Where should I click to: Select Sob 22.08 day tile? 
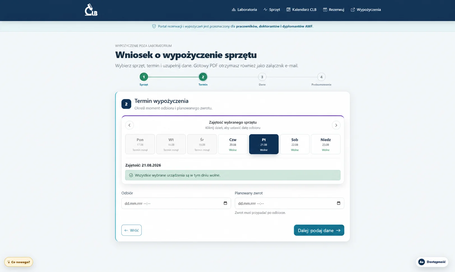pos(295,144)
